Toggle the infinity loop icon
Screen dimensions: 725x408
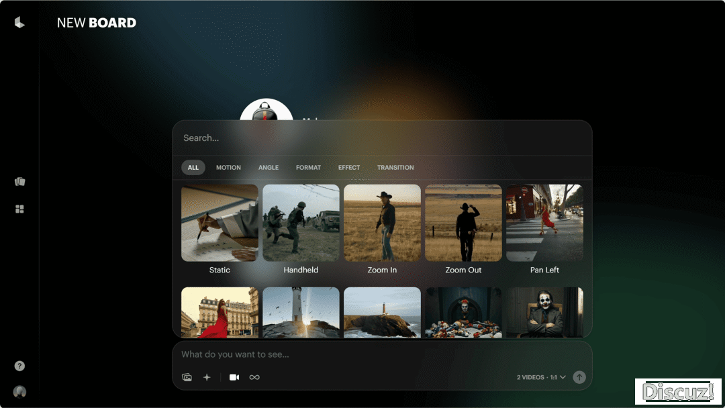(254, 378)
